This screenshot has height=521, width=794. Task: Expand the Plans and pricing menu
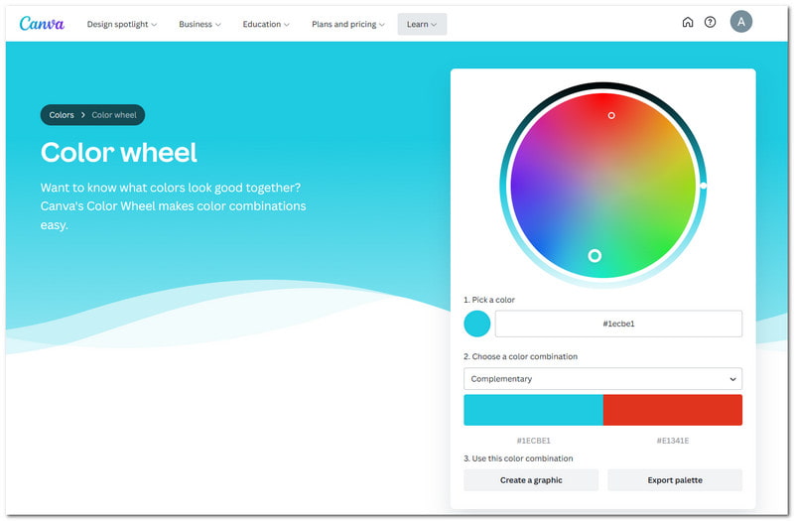pos(348,24)
